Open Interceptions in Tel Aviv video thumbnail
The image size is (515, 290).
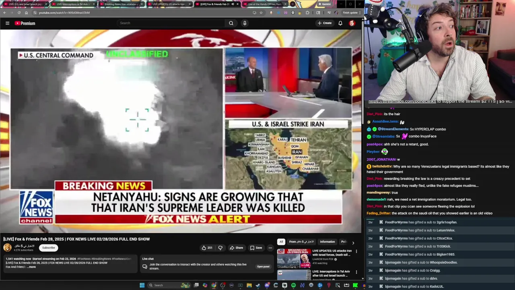point(294,275)
